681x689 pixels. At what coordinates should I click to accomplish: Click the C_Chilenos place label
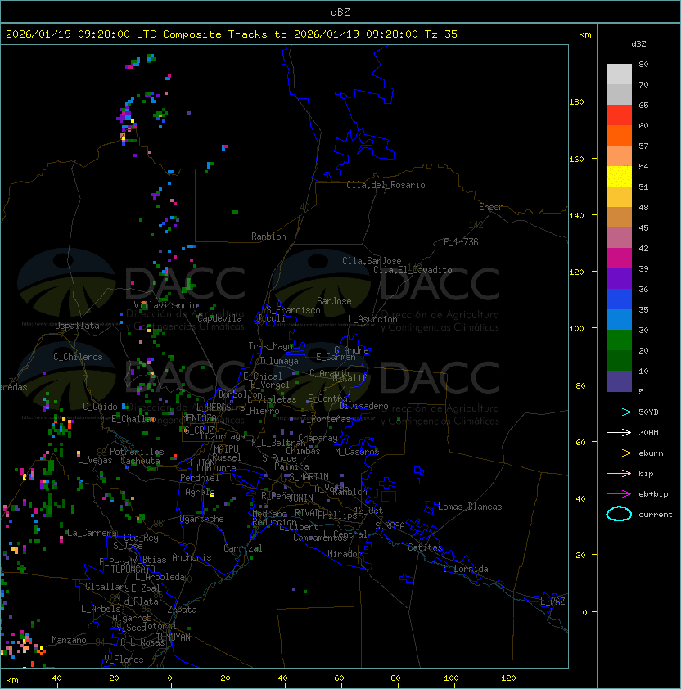[x=78, y=357]
